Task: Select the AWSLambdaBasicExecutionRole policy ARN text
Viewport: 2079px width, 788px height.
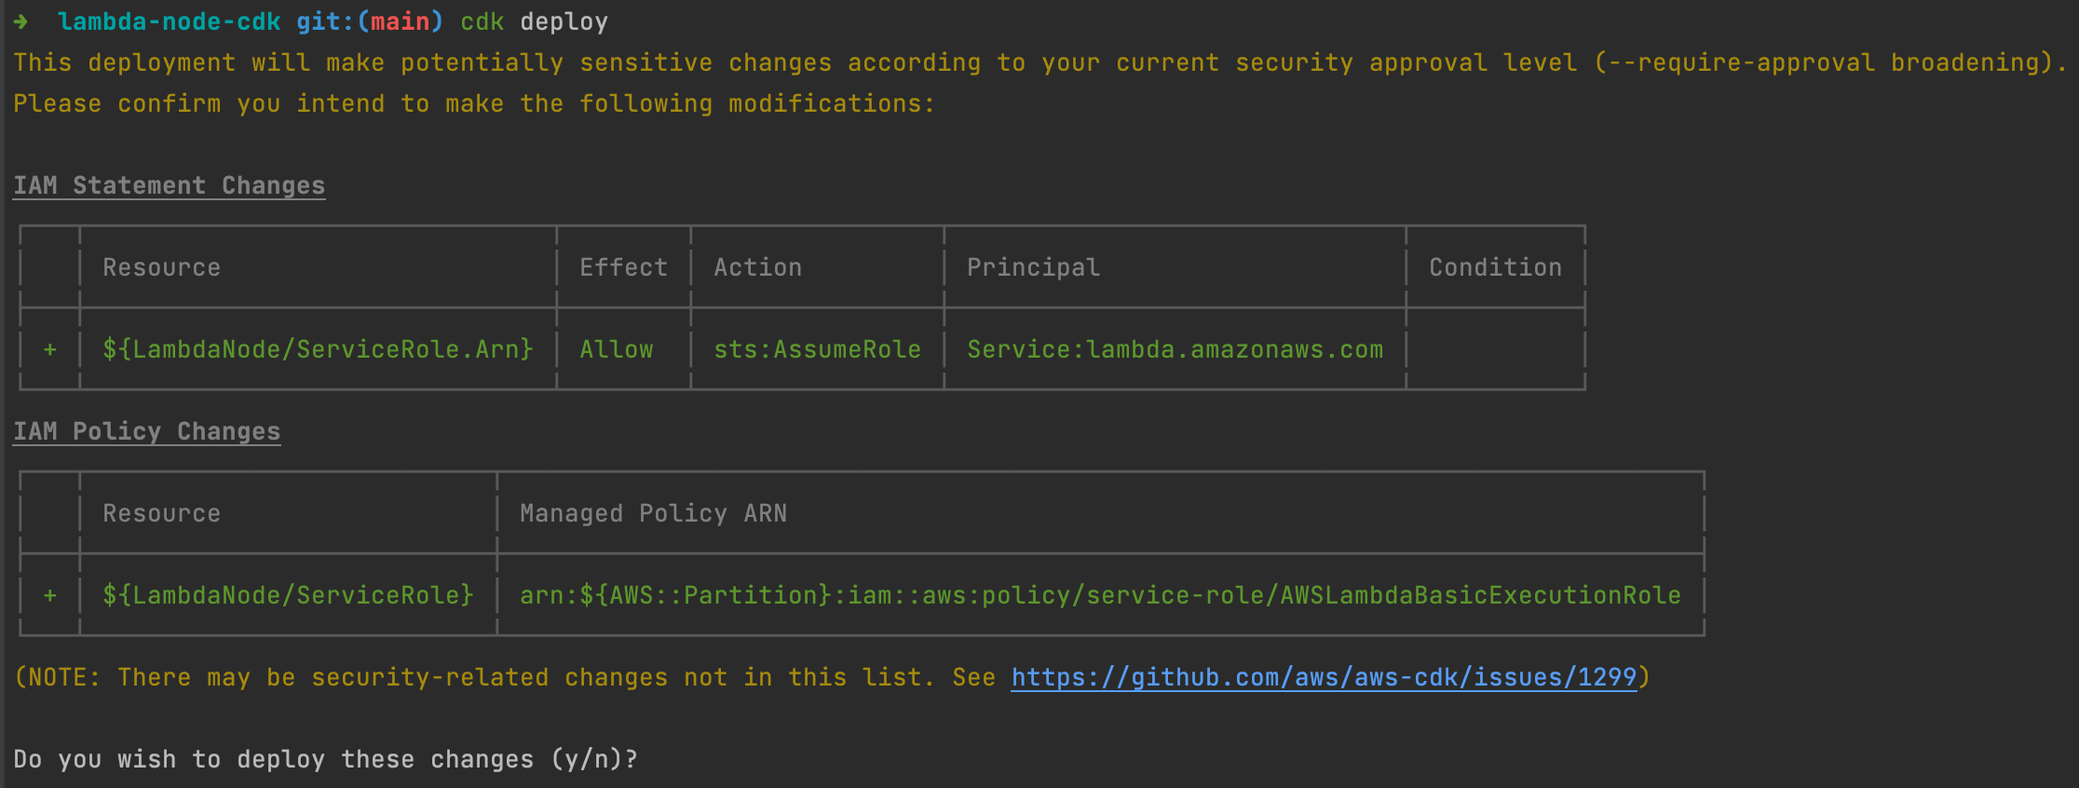Action: (1101, 595)
